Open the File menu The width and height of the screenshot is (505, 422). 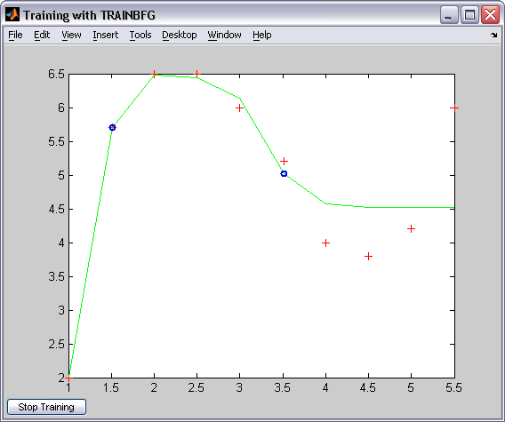[15, 35]
